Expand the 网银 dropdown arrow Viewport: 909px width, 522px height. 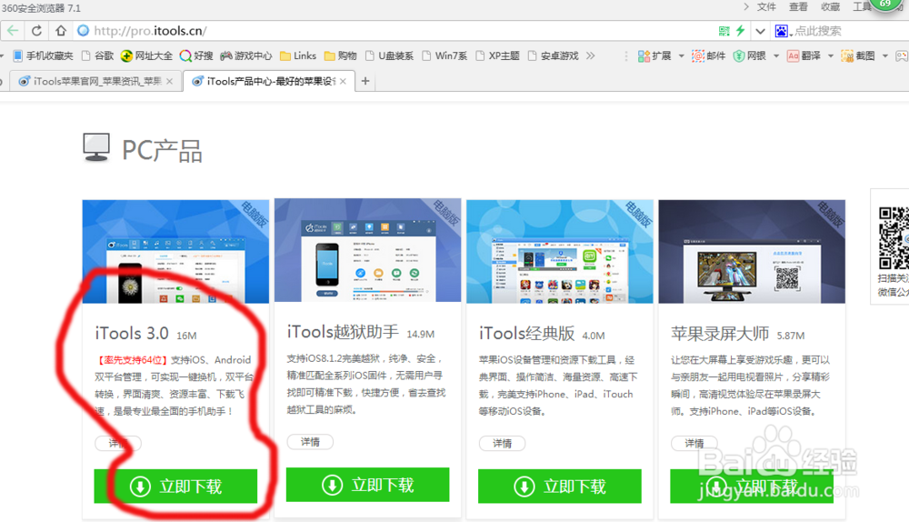(776, 56)
